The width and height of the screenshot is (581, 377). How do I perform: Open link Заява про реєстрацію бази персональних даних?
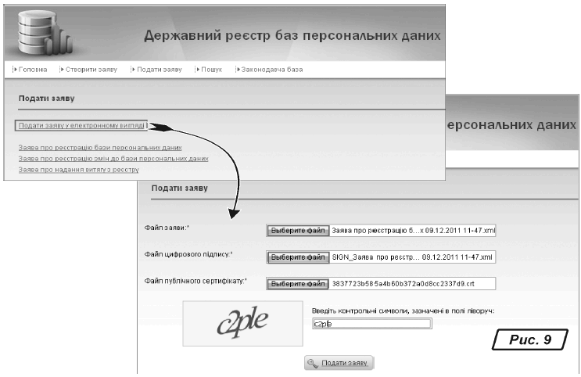(x=100, y=147)
